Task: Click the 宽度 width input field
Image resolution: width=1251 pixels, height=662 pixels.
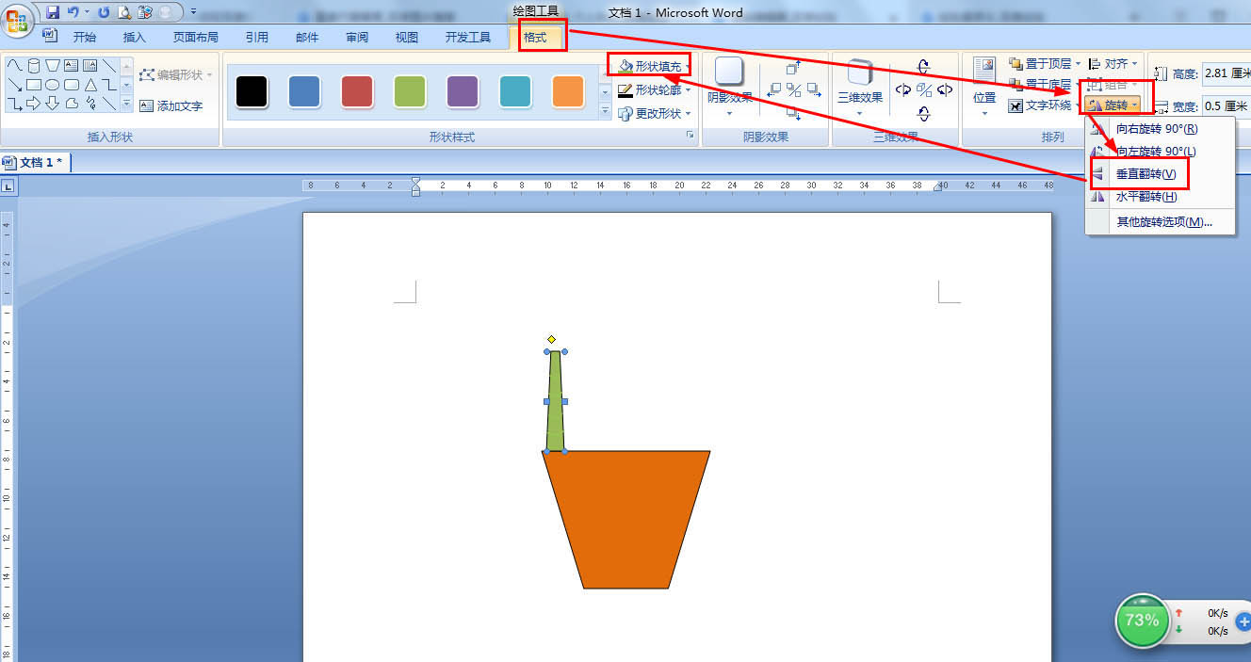Action: click(x=1227, y=106)
